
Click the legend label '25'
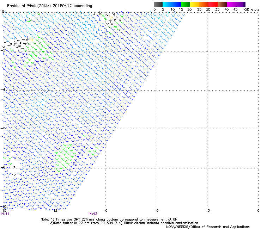pyautogui.click(x=199, y=10)
